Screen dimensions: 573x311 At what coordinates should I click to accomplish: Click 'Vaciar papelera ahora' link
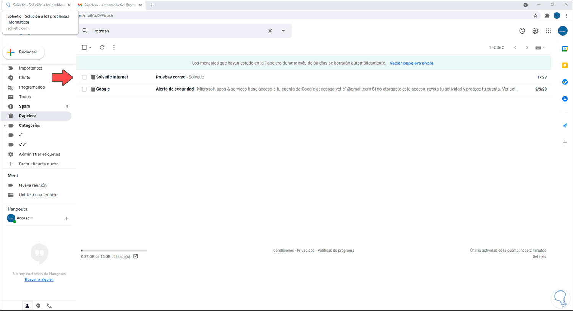411,63
